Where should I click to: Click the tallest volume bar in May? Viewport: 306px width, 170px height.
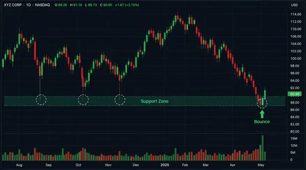[x=263, y=148]
